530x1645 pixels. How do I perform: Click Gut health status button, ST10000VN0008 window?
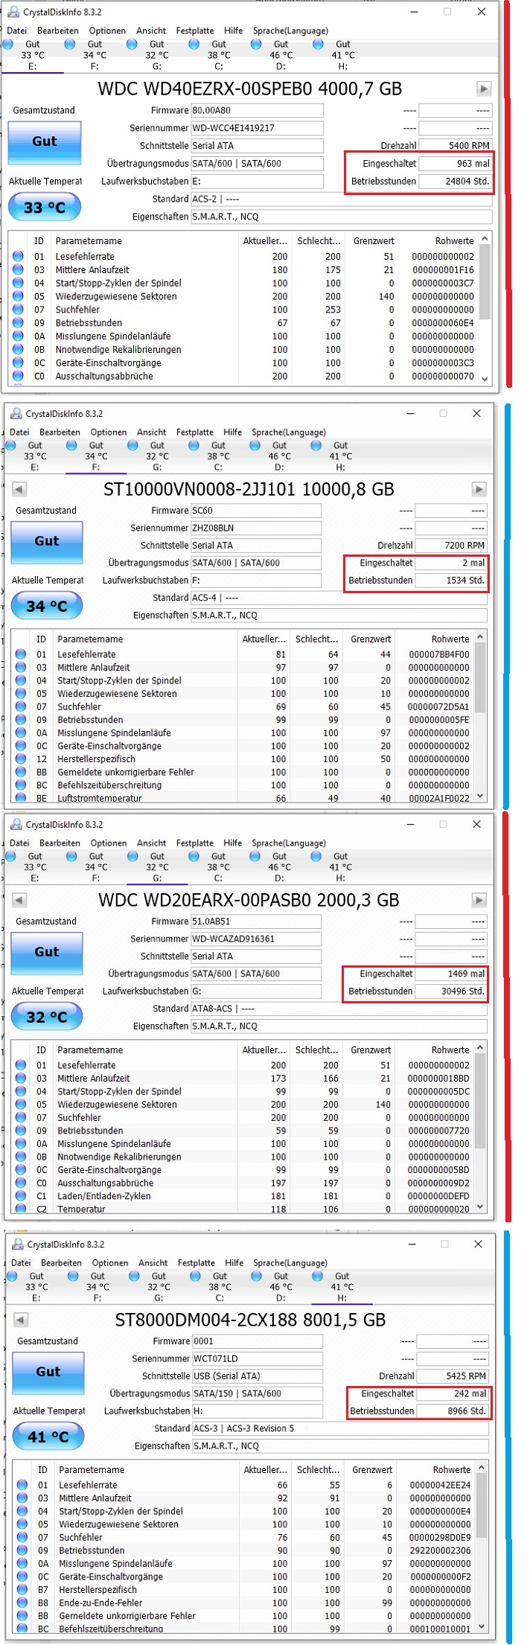[47, 541]
